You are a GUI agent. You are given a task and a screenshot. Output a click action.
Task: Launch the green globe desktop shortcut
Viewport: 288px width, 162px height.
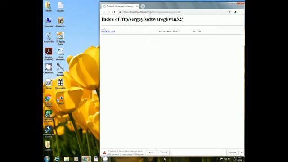49,116
